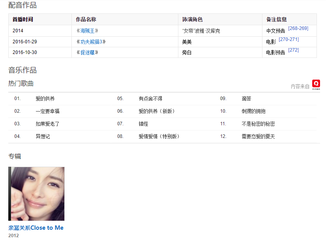The width and height of the screenshot is (326, 240).
Task: Select the song 爱的供养（新版）
Action: pos(157,111)
